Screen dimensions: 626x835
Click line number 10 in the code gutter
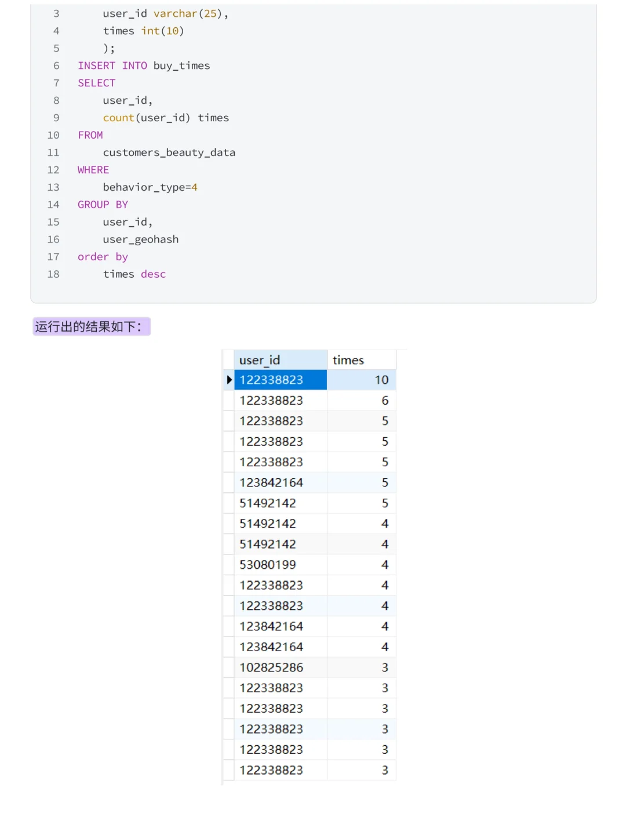[53, 135]
